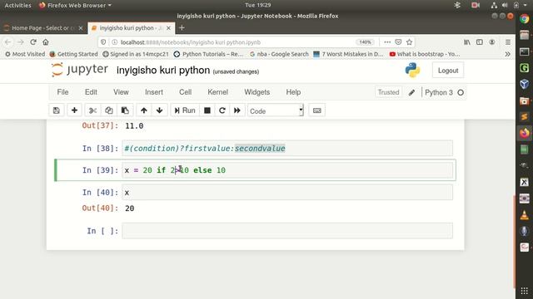The height and width of the screenshot is (299, 533).
Task: Show applications grid in dock
Action: point(524,291)
